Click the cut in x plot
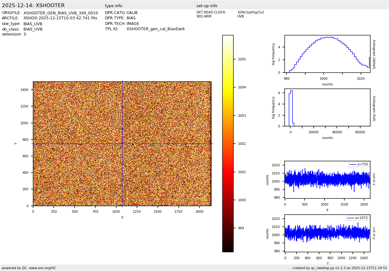 pyautogui.click(x=327, y=180)
